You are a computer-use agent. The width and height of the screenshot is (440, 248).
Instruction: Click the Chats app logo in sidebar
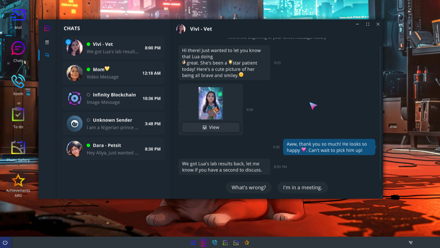point(47,28)
